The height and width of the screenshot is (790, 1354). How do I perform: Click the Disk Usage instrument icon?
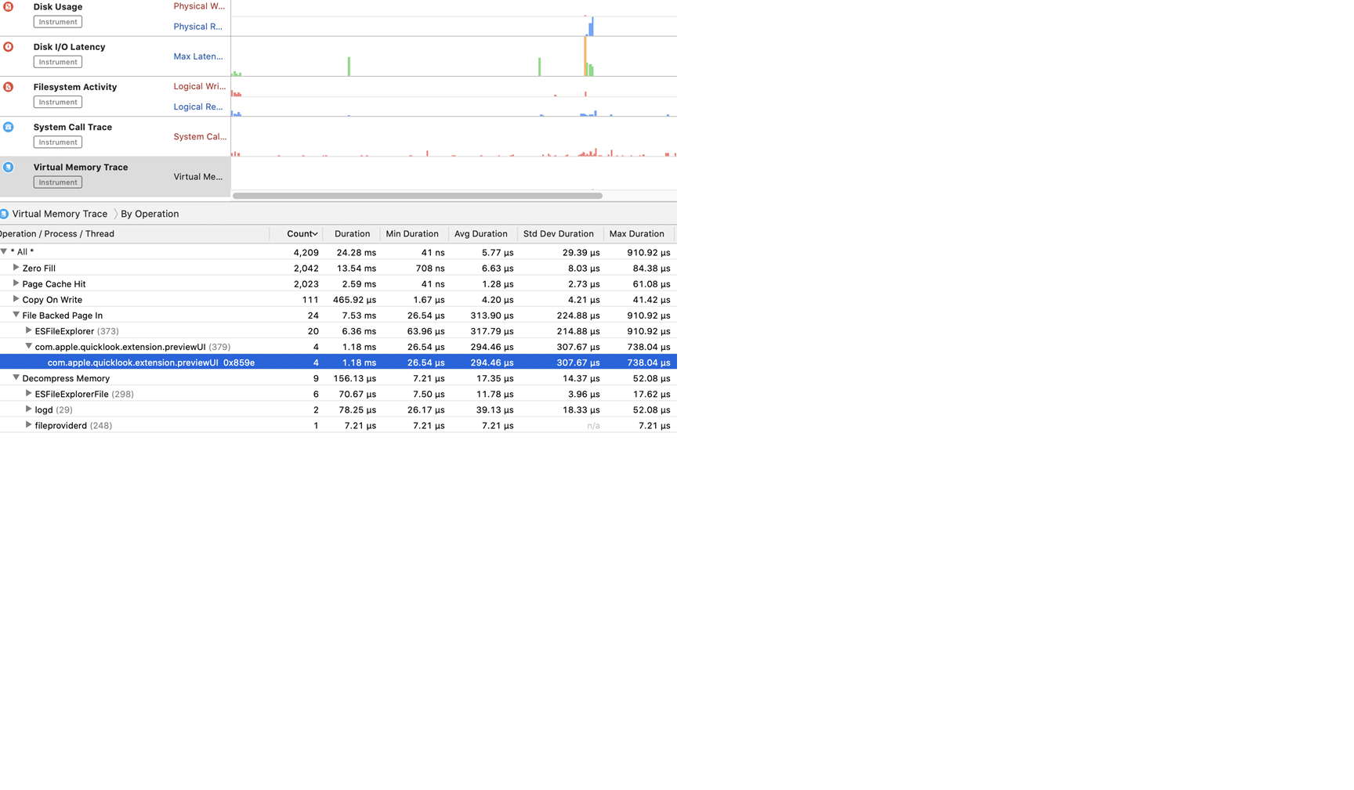(9, 6)
